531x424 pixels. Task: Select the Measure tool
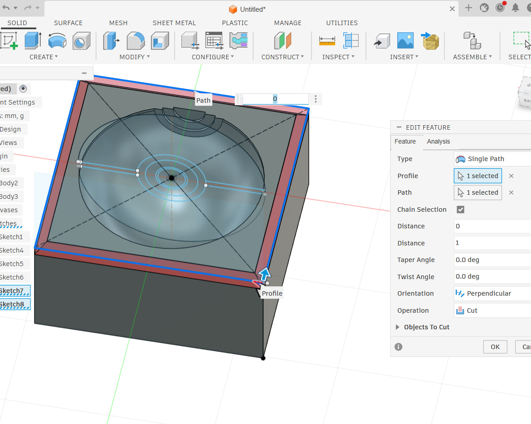pos(327,41)
